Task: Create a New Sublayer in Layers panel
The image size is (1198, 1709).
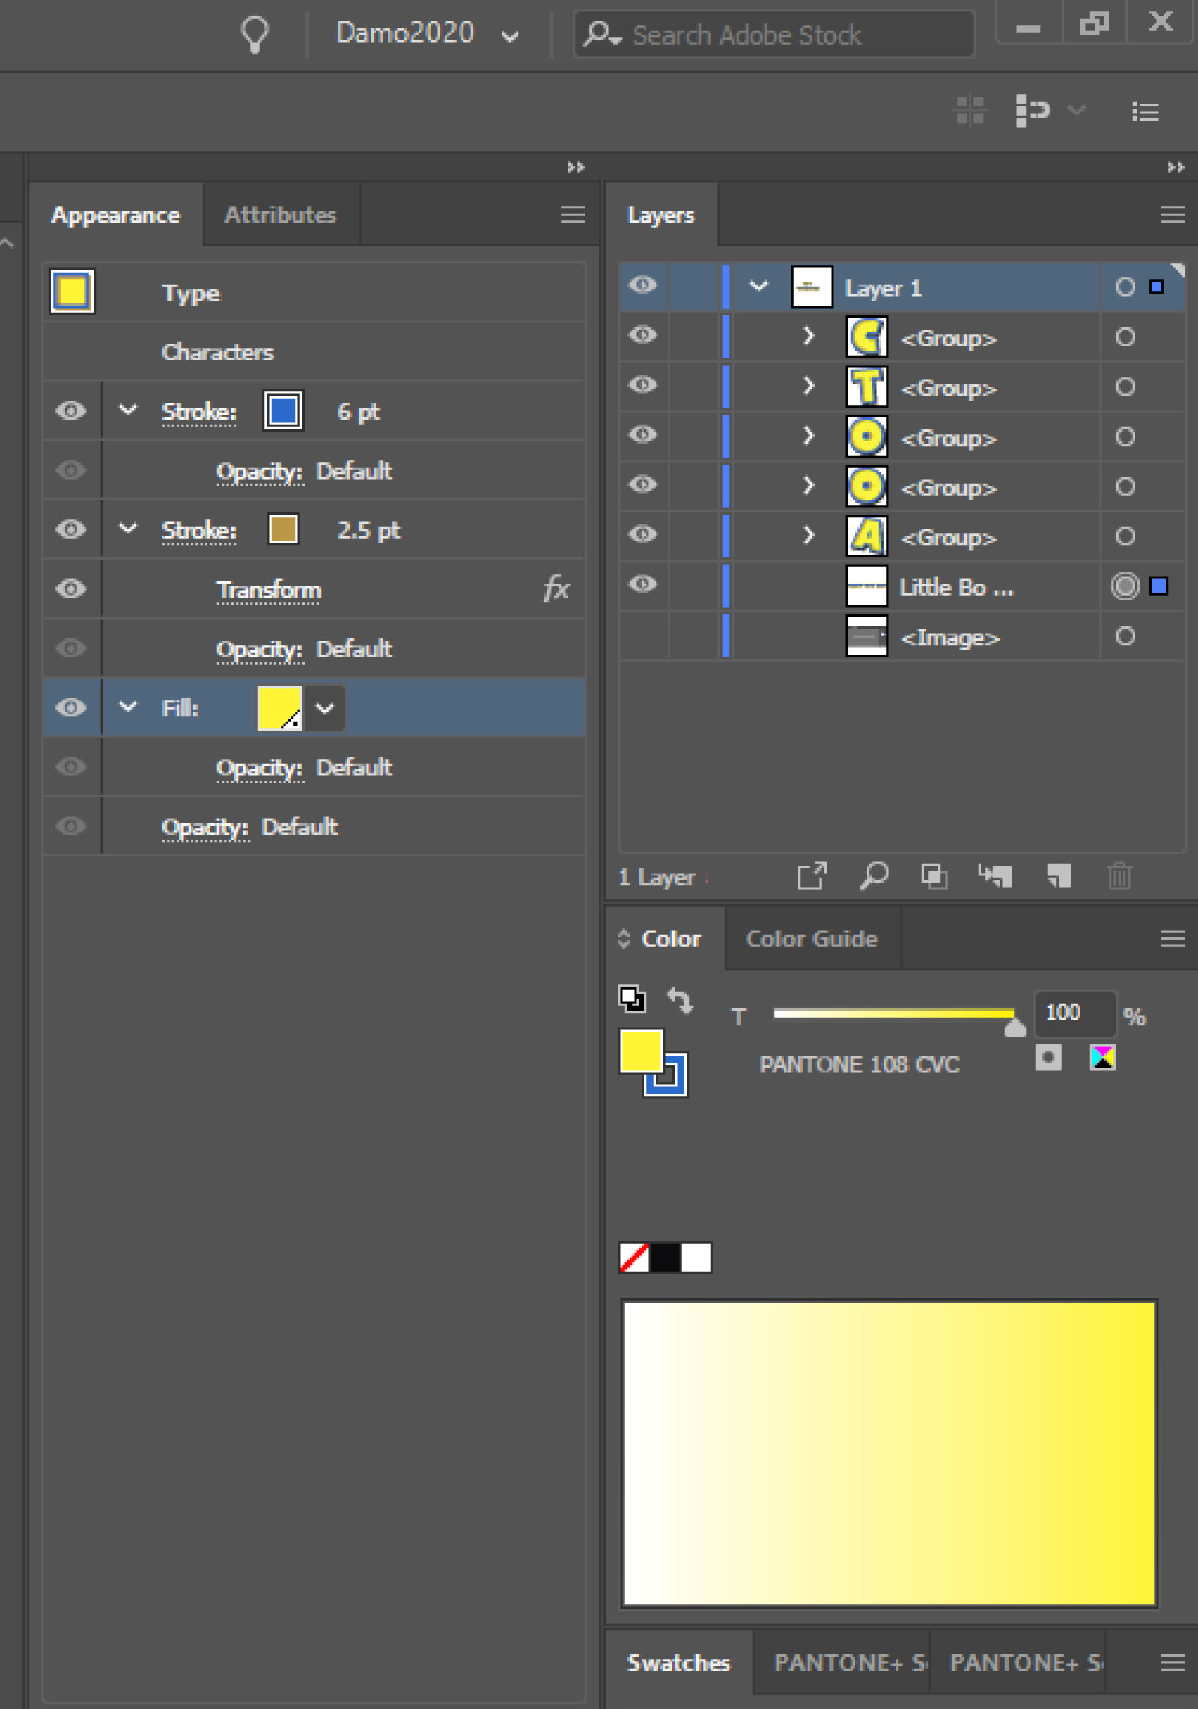Action: pyautogui.click(x=996, y=877)
